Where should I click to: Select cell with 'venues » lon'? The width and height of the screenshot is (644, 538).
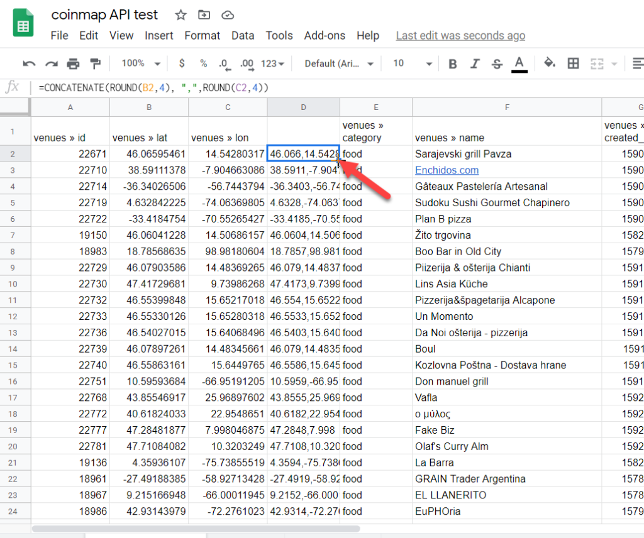[228, 131]
